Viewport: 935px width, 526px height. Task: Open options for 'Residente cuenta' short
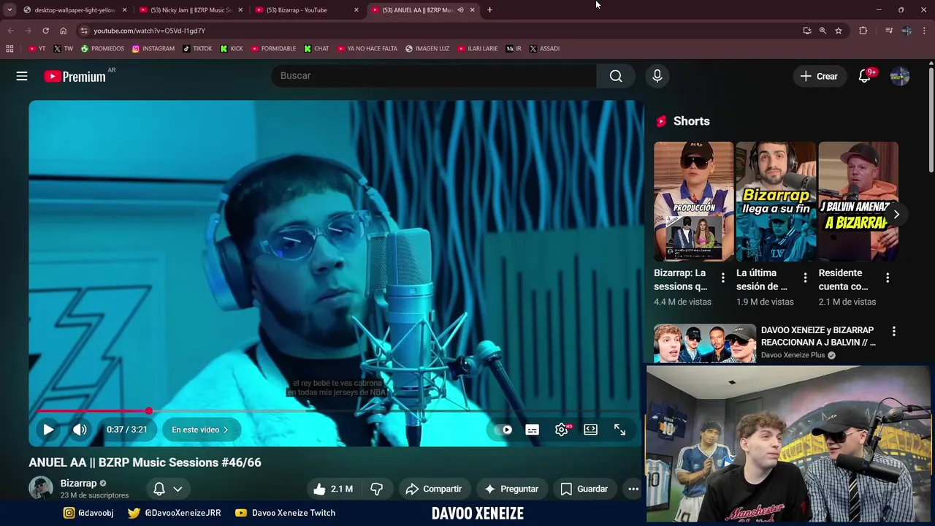(x=888, y=278)
